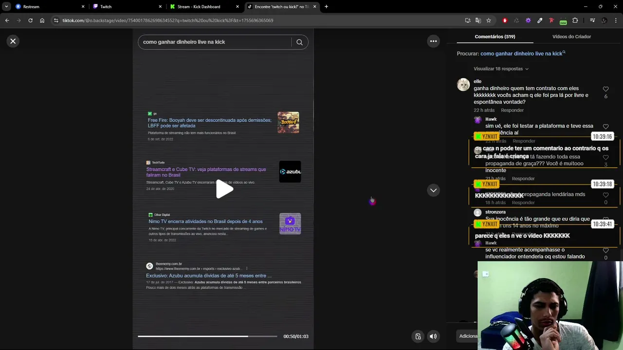The width and height of the screenshot is (623, 350).
Task: Like the 'propaganda lendáriaa mds' comment
Action: point(605,195)
